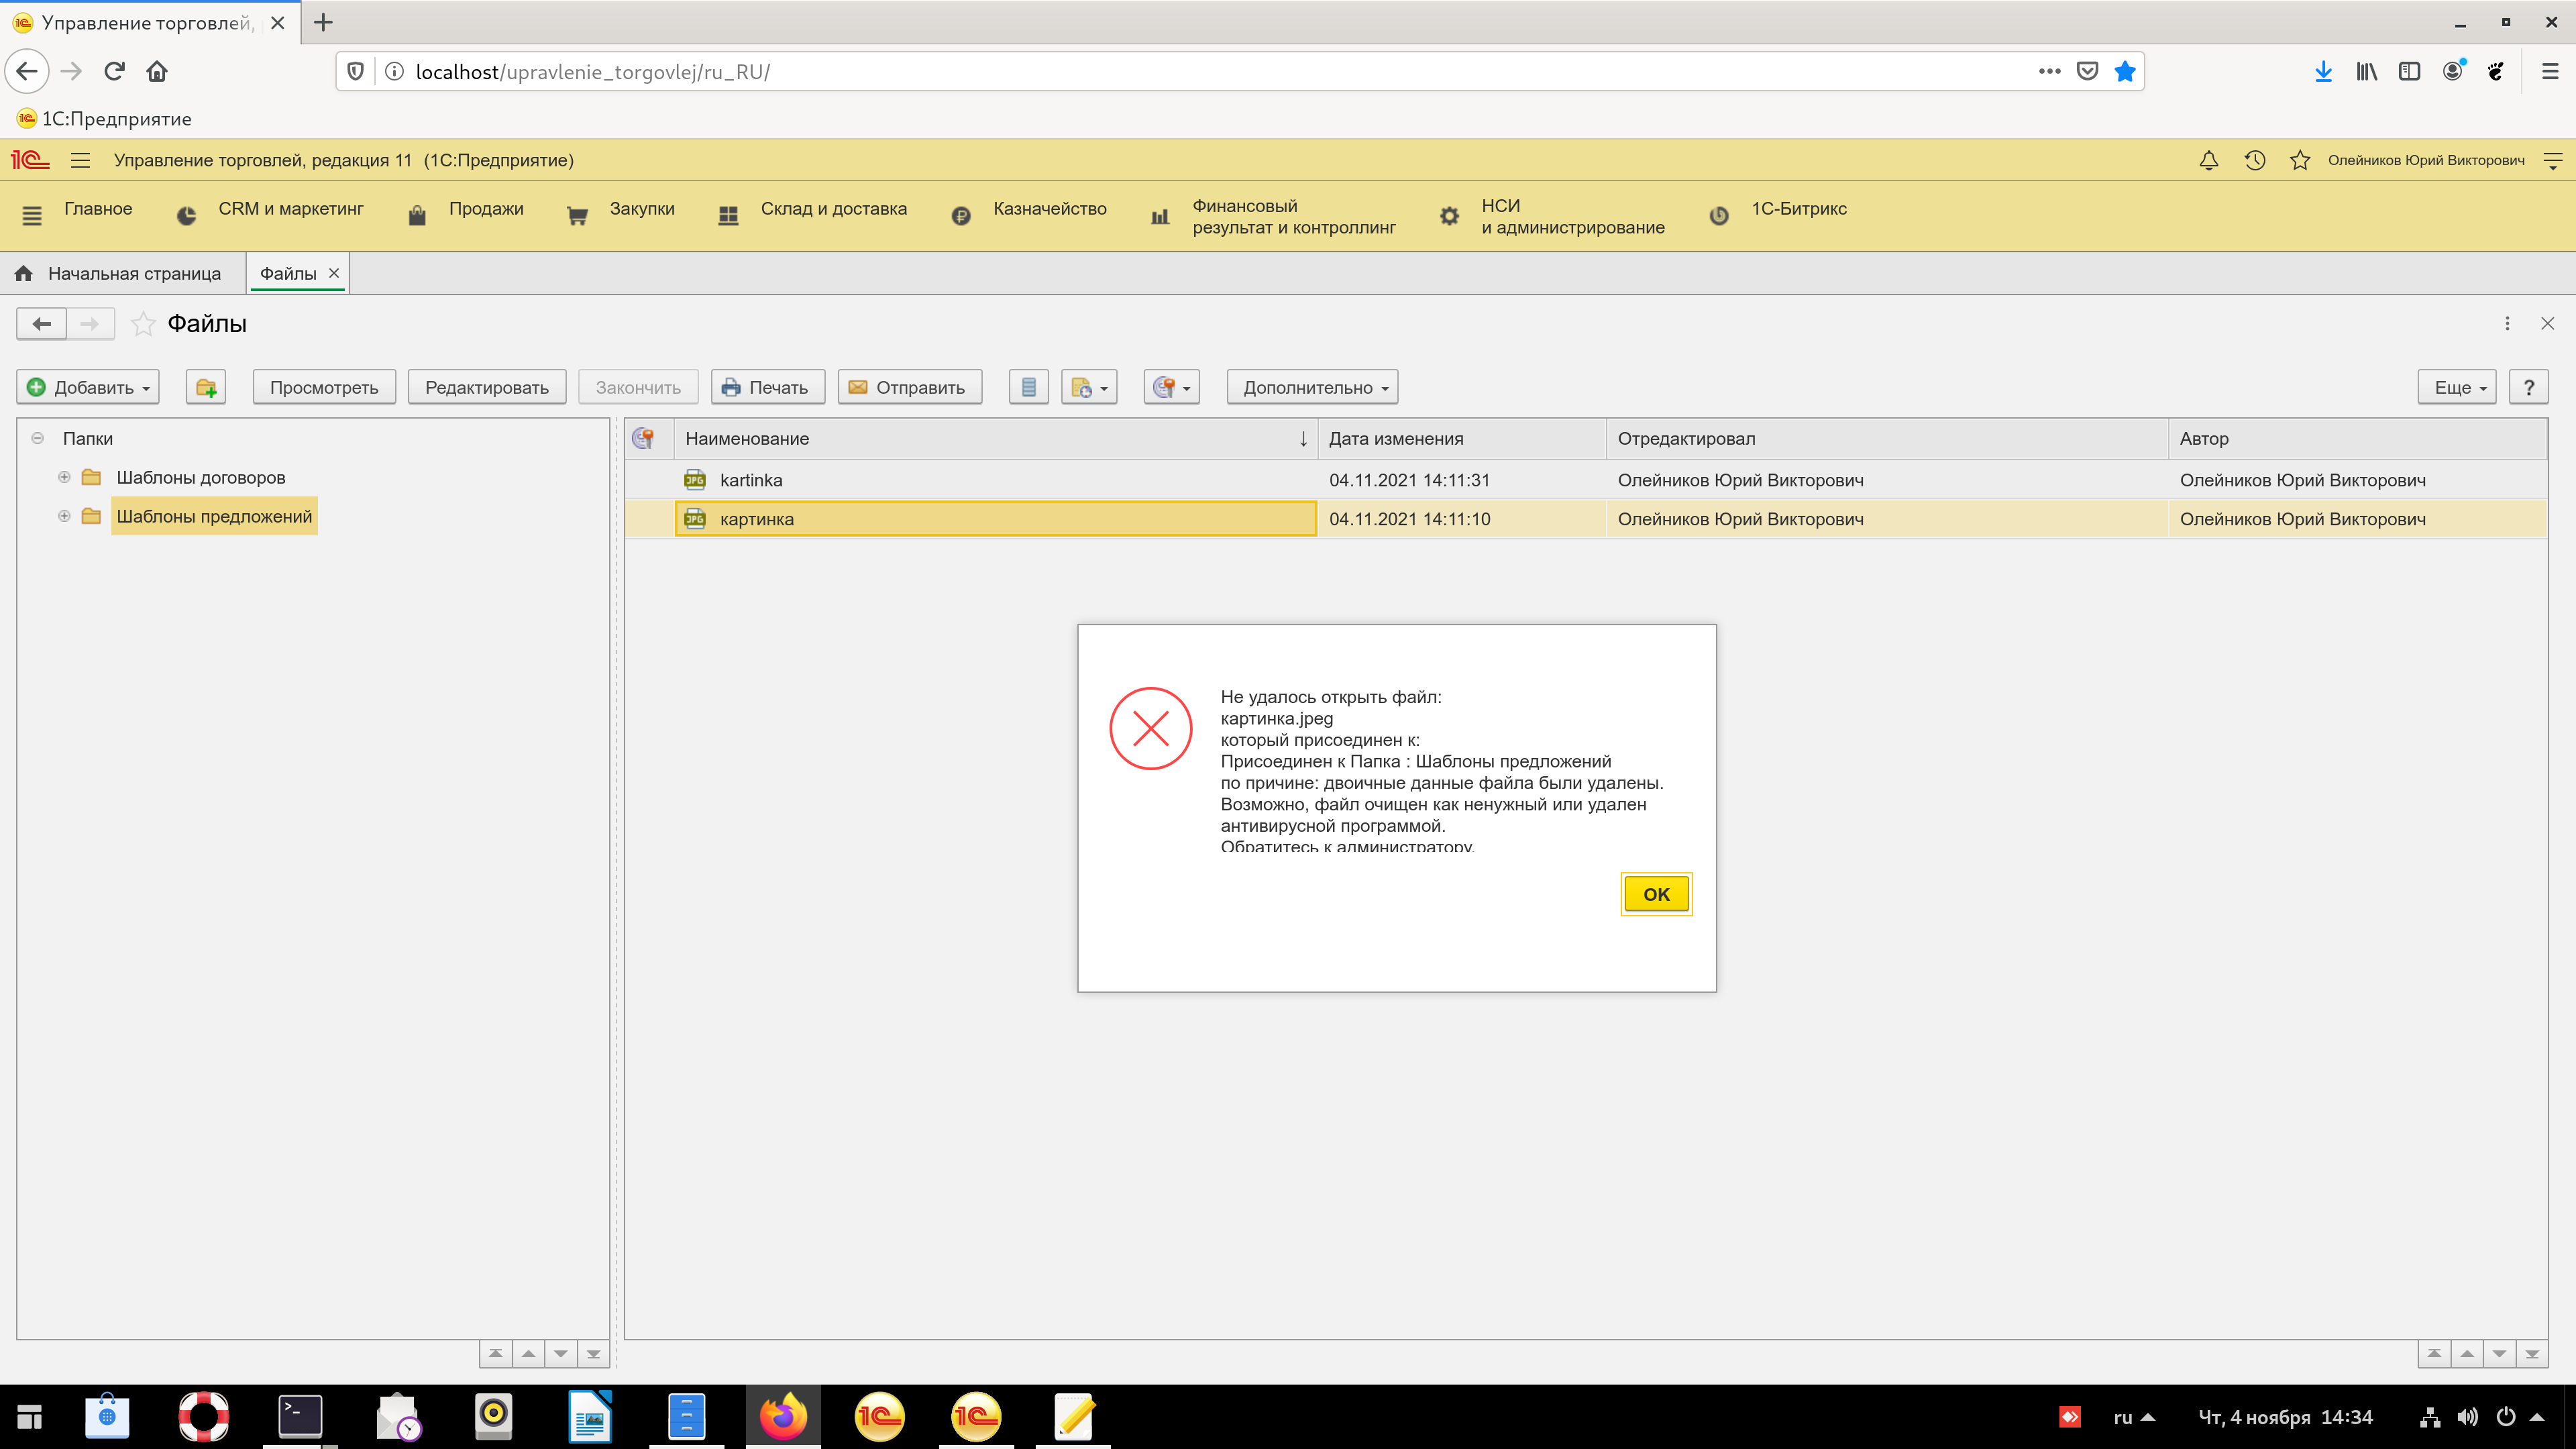
Task: Open history clock icon in header
Action: [x=2254, y=160]
